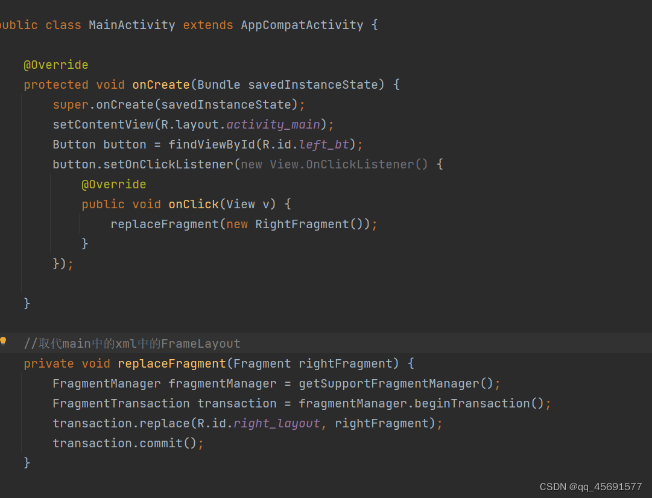This screenshot has height=498, width=652.
Task: Click the transaction.replace method call
Action: point(121,424)
